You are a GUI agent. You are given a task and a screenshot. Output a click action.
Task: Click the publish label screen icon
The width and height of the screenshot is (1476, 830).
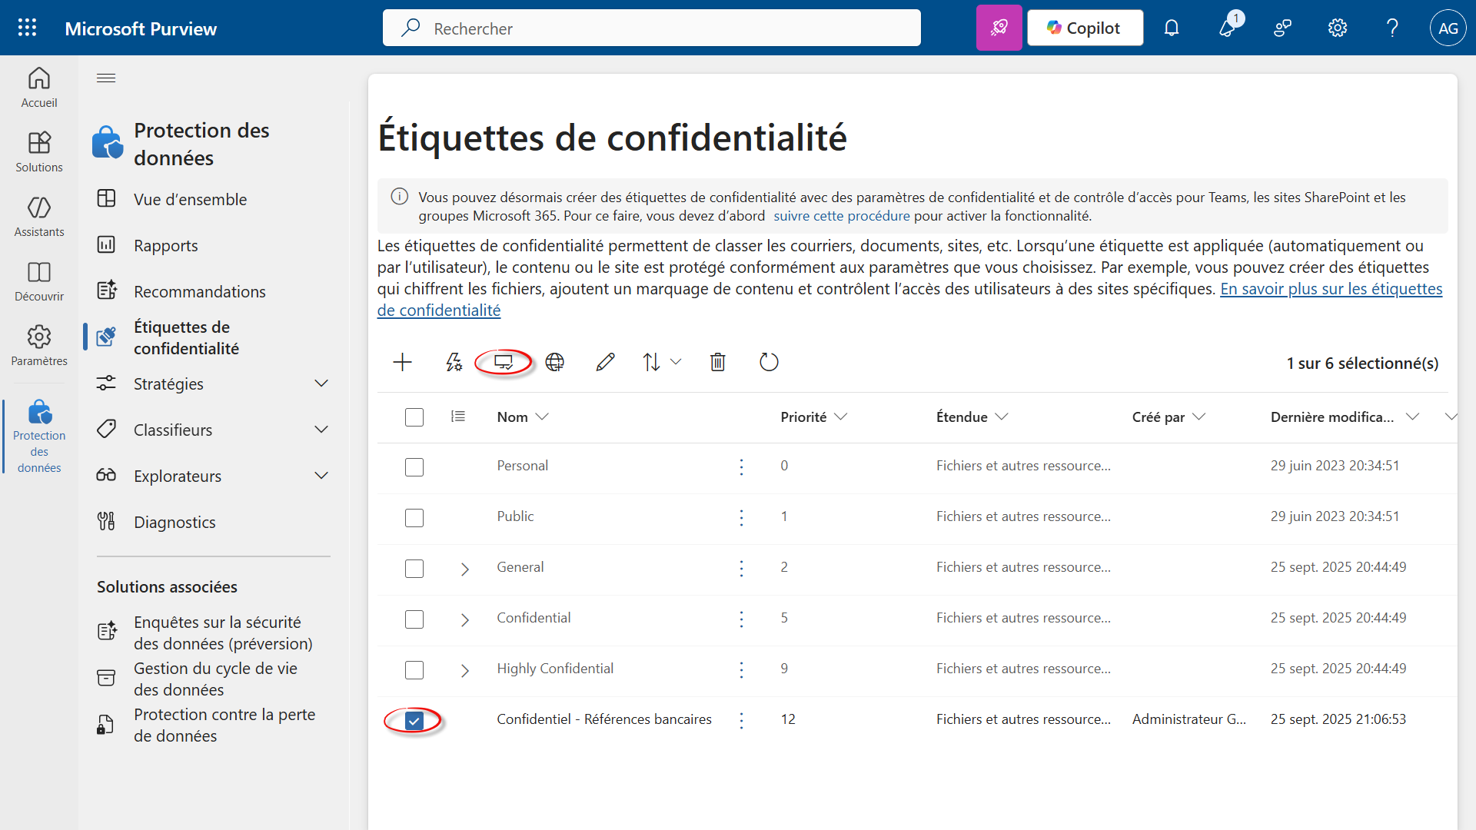504,362
